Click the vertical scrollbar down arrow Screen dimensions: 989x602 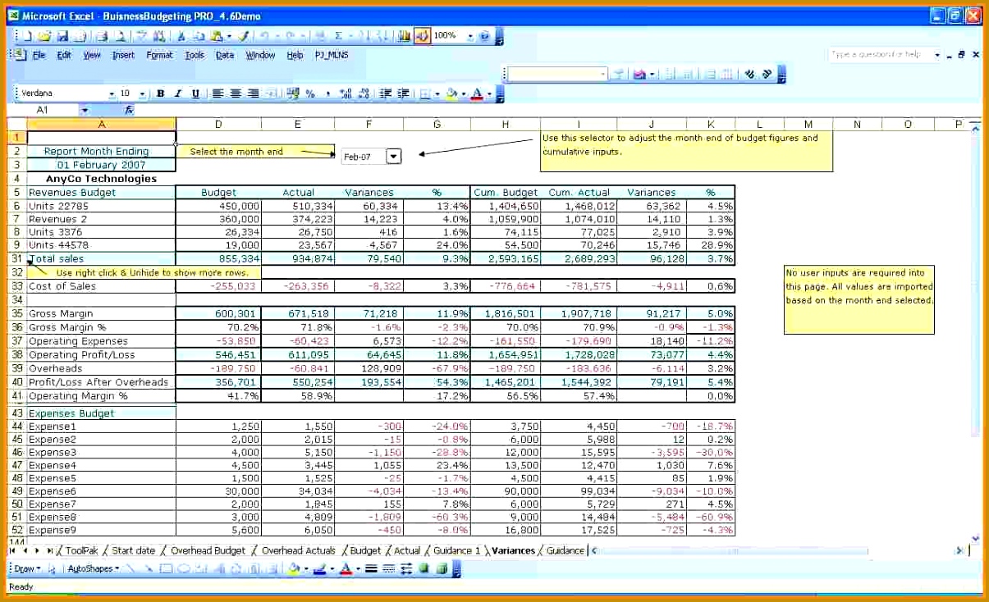pyautogui.click(x=975, y=538)
